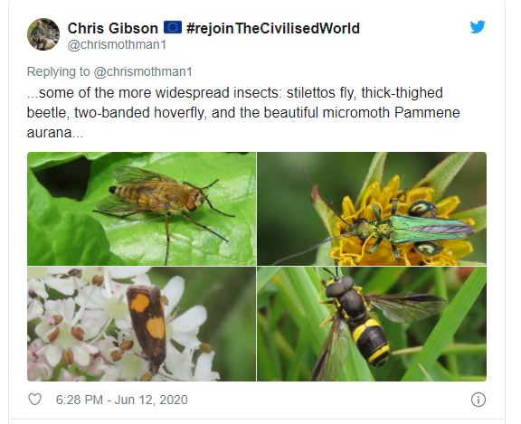Open the two-banded hoverfly photo

coord(372,324)
